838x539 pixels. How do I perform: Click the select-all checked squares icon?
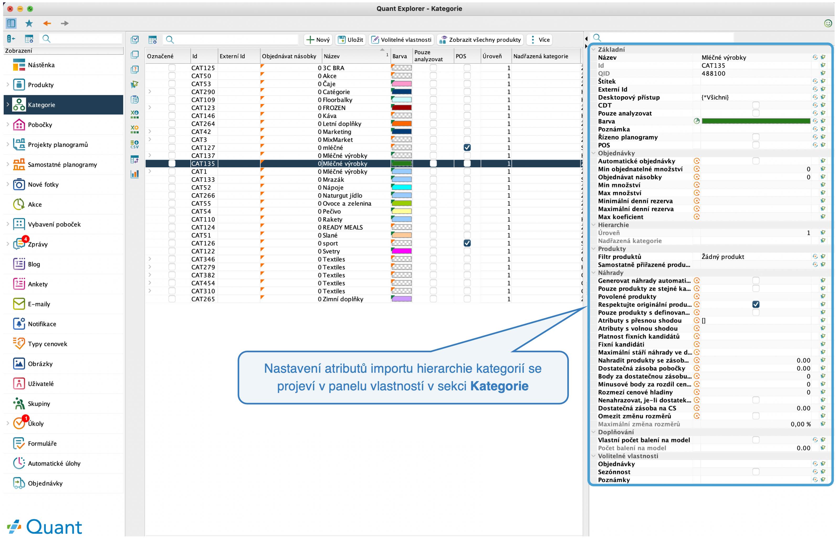click(135, 40)
